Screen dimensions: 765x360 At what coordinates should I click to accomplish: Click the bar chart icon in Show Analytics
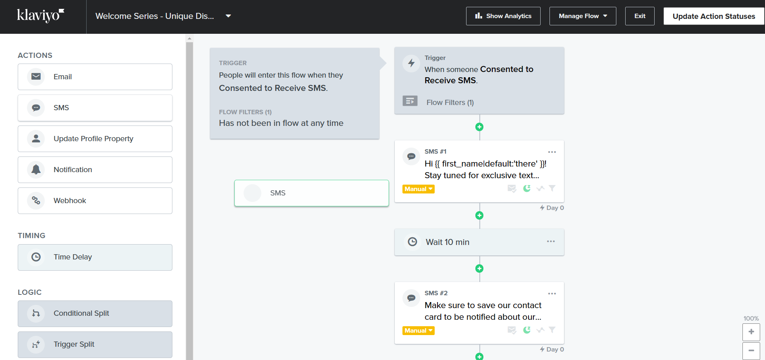point(479,16)
